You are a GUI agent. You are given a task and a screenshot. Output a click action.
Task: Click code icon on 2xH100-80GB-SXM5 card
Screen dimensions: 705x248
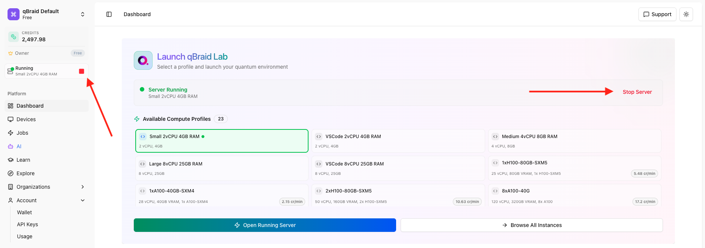point(319,191)
